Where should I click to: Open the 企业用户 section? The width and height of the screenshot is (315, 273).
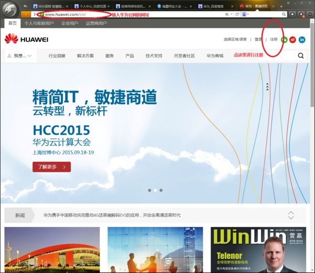(x=70, y=23)
